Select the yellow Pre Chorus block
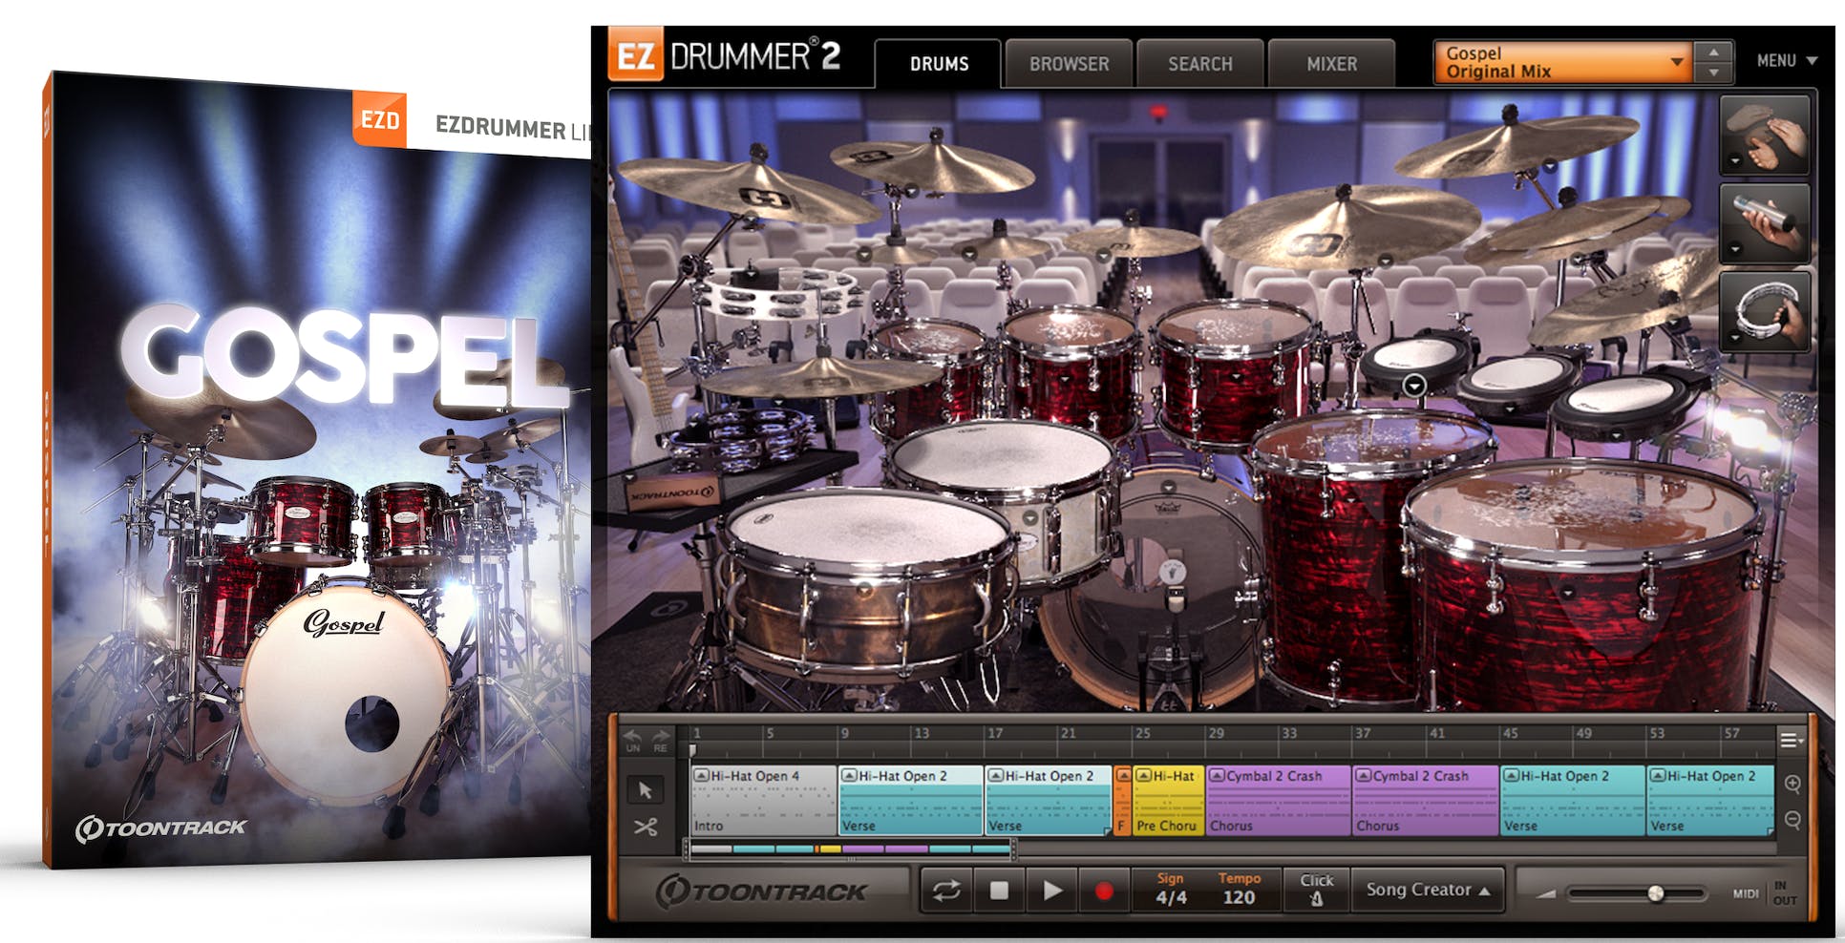This screenshot has width=1845, height=943. point(1169,801)
